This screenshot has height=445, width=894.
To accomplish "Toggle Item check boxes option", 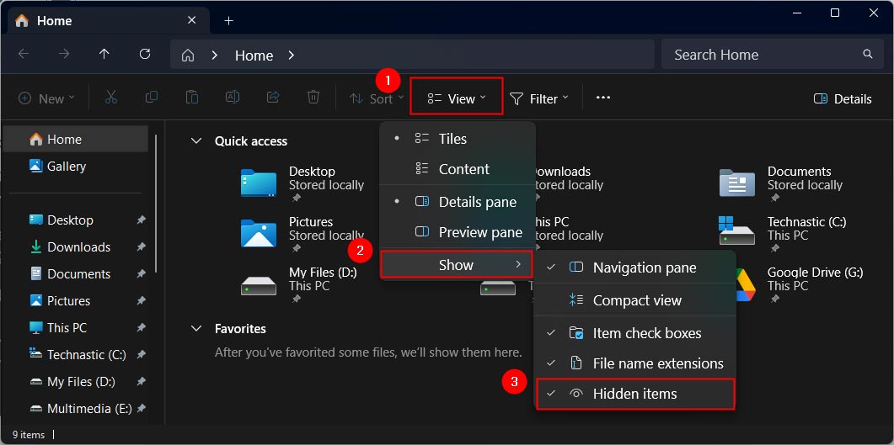I will click(x=634, y=333).
